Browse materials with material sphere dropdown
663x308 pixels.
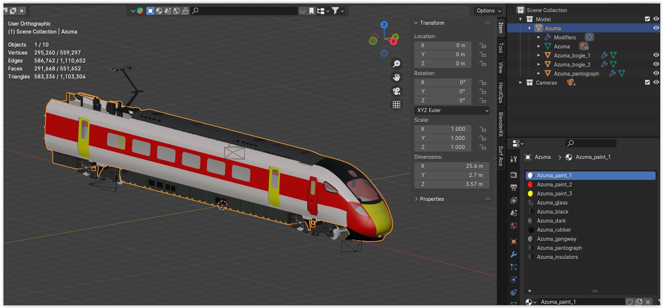point(531,302)
